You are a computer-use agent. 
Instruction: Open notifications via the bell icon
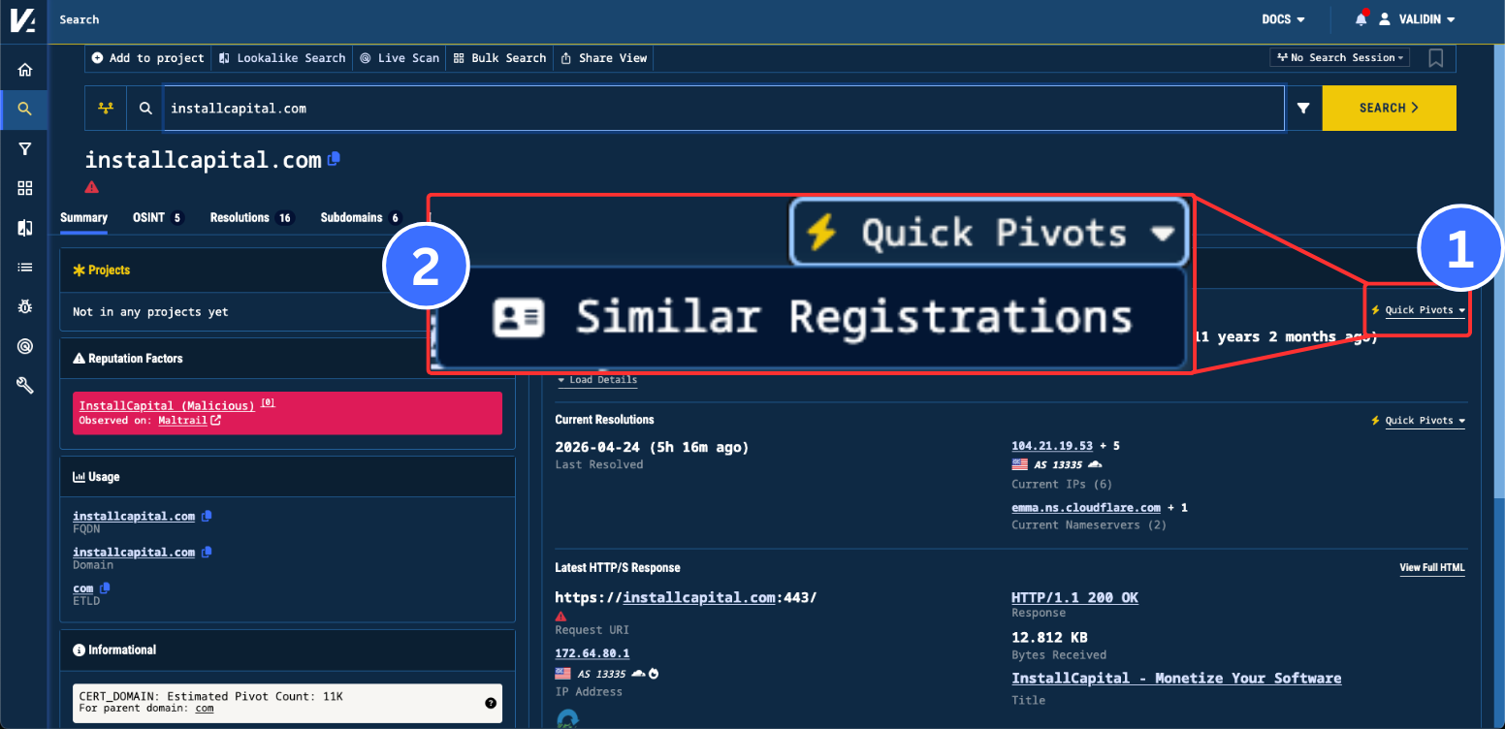click(x=1360, y=19)
